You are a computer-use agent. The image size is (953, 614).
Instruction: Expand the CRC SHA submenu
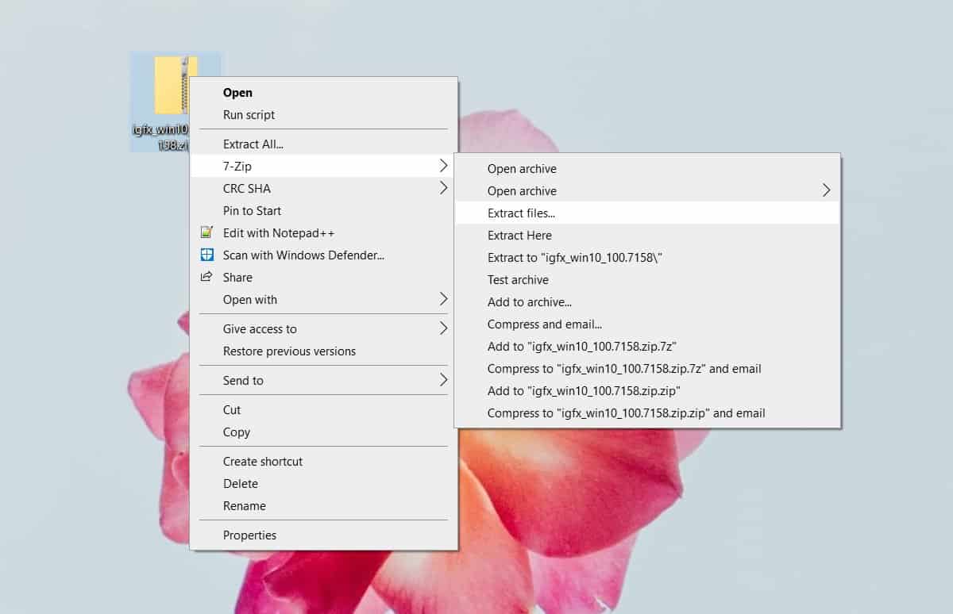pyautogui.click(x=444, y=188)
